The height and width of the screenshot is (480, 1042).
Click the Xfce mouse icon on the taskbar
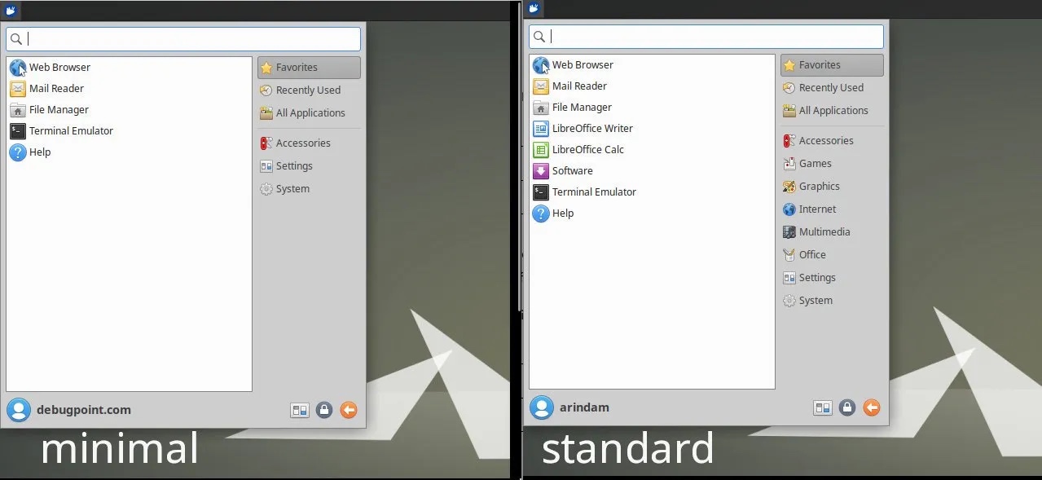click(11, 10)
